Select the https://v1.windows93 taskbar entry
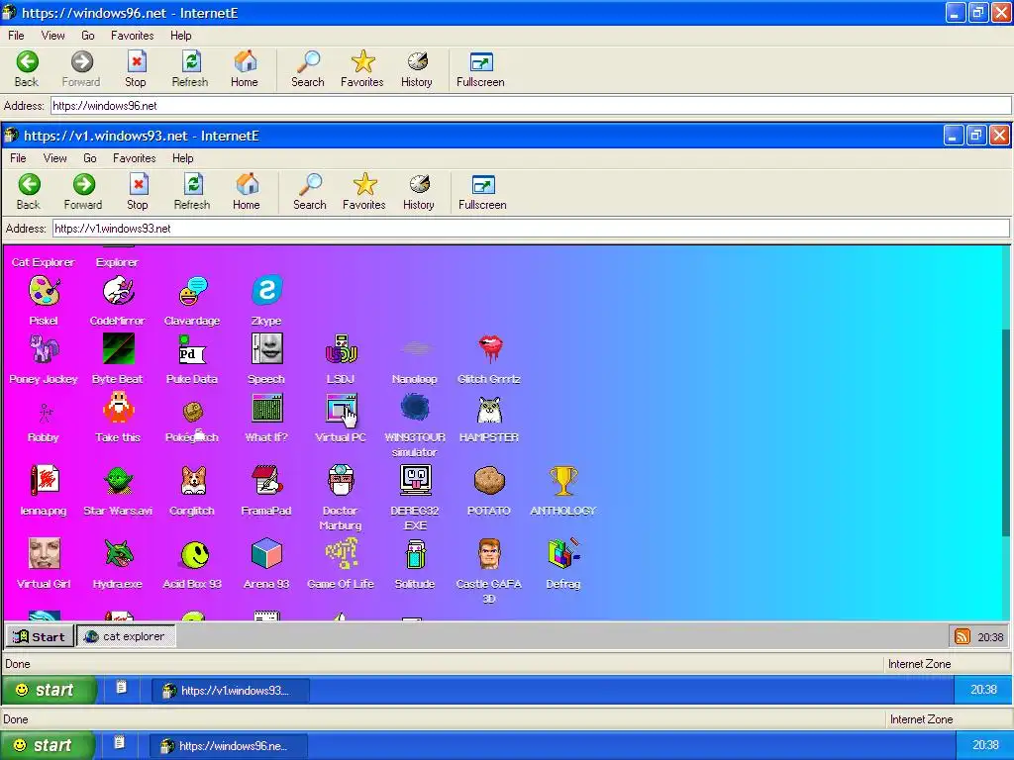This screenshot has height=760, width=1014. point(230,691)
